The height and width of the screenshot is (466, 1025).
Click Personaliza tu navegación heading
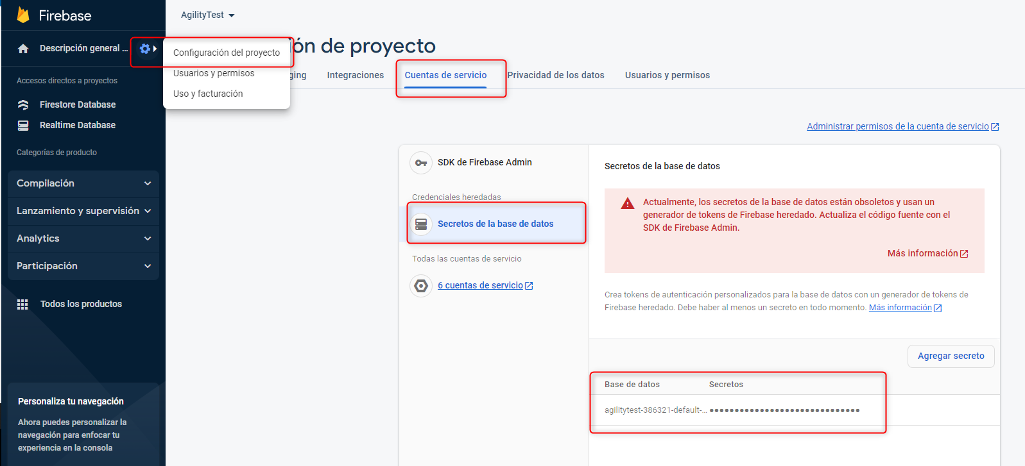[x=71, y=401]
